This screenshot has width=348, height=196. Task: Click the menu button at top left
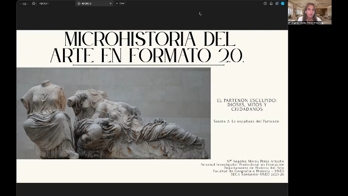pos(24,4)
